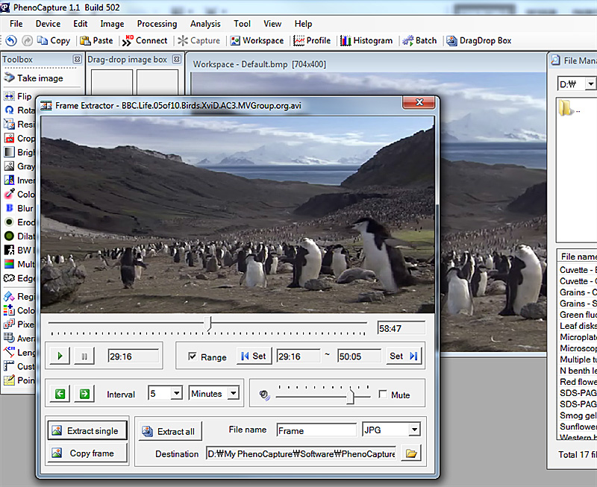This screenshot has width=597, height=487.
Task: Open the Workspace toolbar button
Action: coord(257,40)
